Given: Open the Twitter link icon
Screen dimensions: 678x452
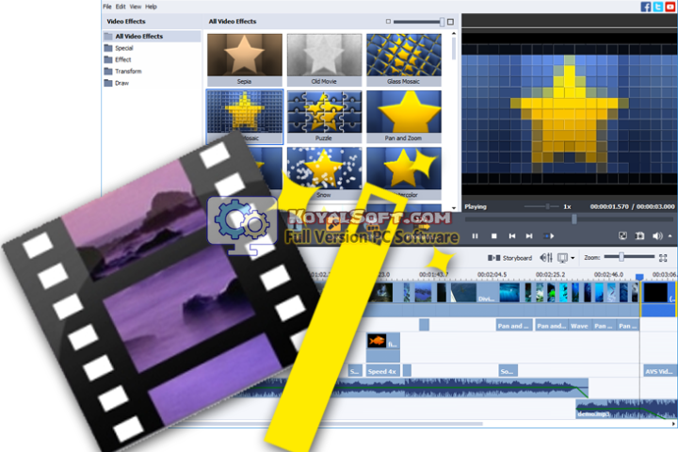Looking at the screenshot, I should point(657,7).
